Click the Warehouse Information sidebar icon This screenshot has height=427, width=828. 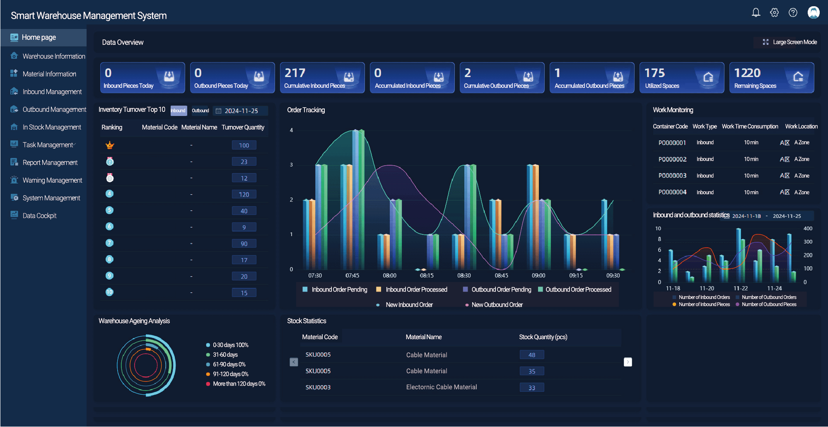click(14, 56)
